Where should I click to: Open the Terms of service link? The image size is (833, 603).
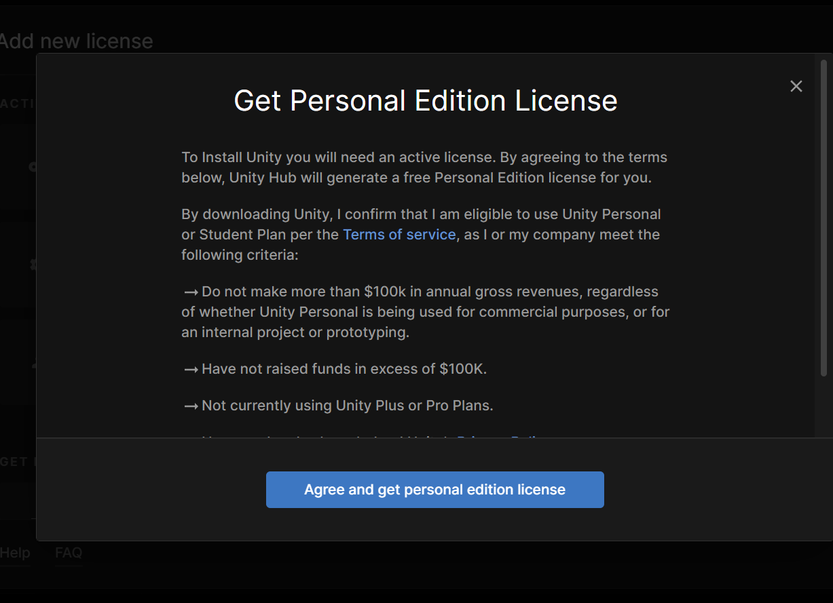coord(399,235)
